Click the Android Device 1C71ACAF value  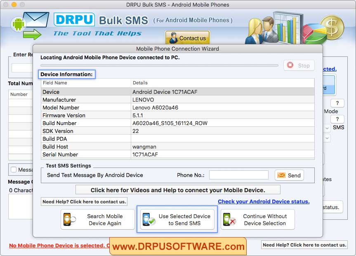[x=165, y=92]
